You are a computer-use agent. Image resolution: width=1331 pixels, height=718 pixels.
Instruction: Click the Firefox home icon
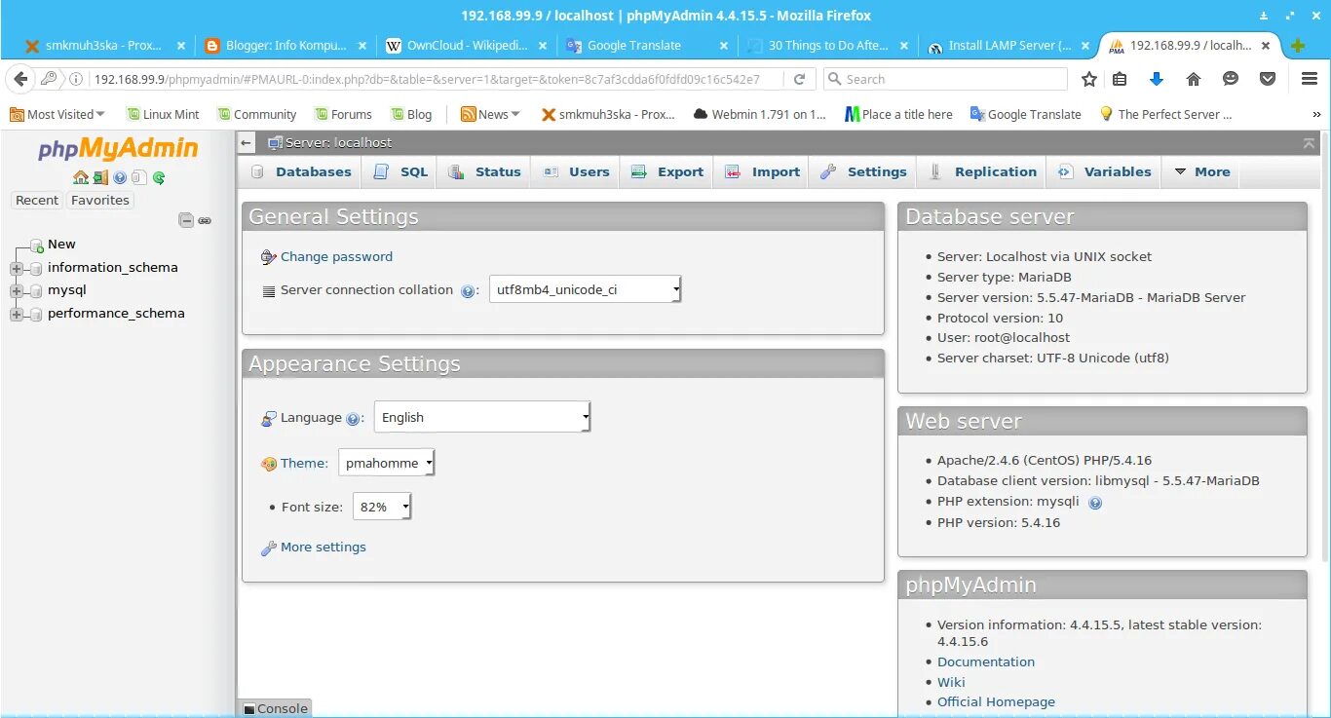click(x=1193, y=79)
